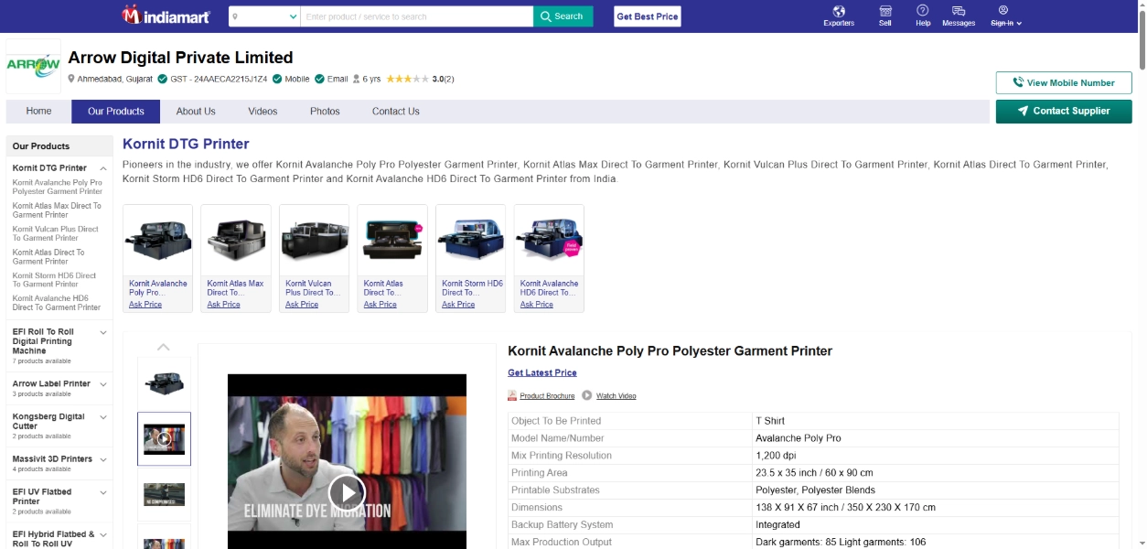
Task: Switch to the About Us tab
Action: [196, 112]
